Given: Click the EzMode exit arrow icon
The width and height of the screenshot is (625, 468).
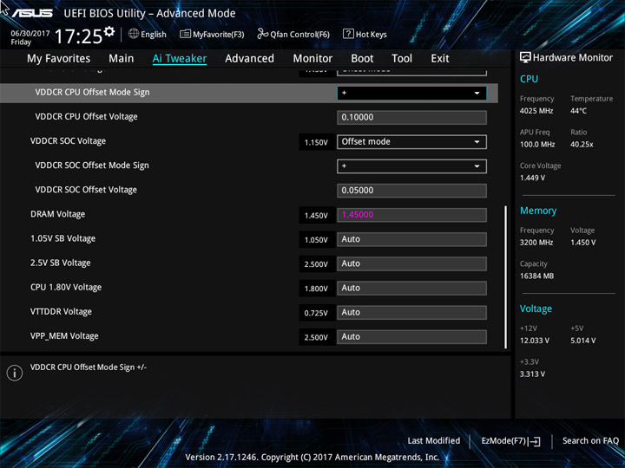Looking at the screenshot, I should 534,441.
